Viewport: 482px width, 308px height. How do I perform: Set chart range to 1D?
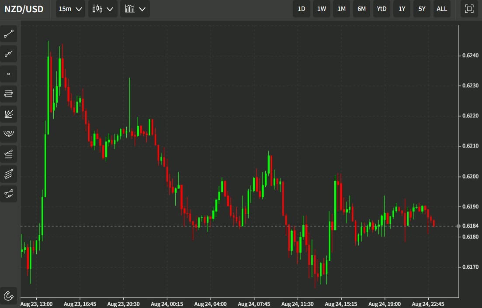click(x=302, y=9)
